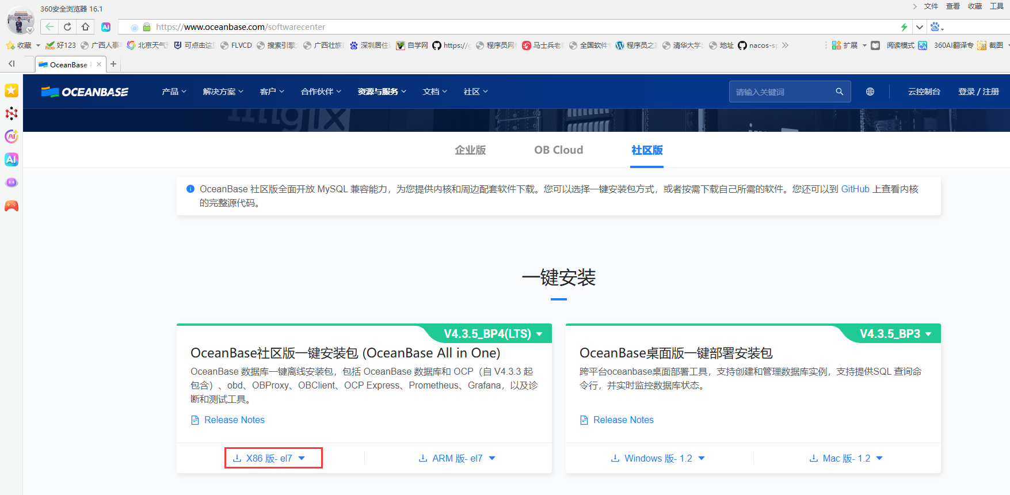Image resolution: width=1010 pixels, height=495 pixels.
Task: Open browser home page icon
Action: (85, 26)
